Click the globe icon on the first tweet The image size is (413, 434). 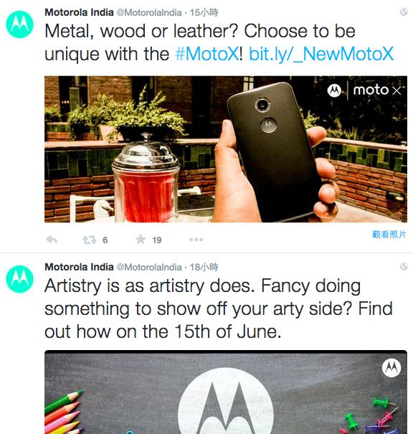tap(404, 11)
